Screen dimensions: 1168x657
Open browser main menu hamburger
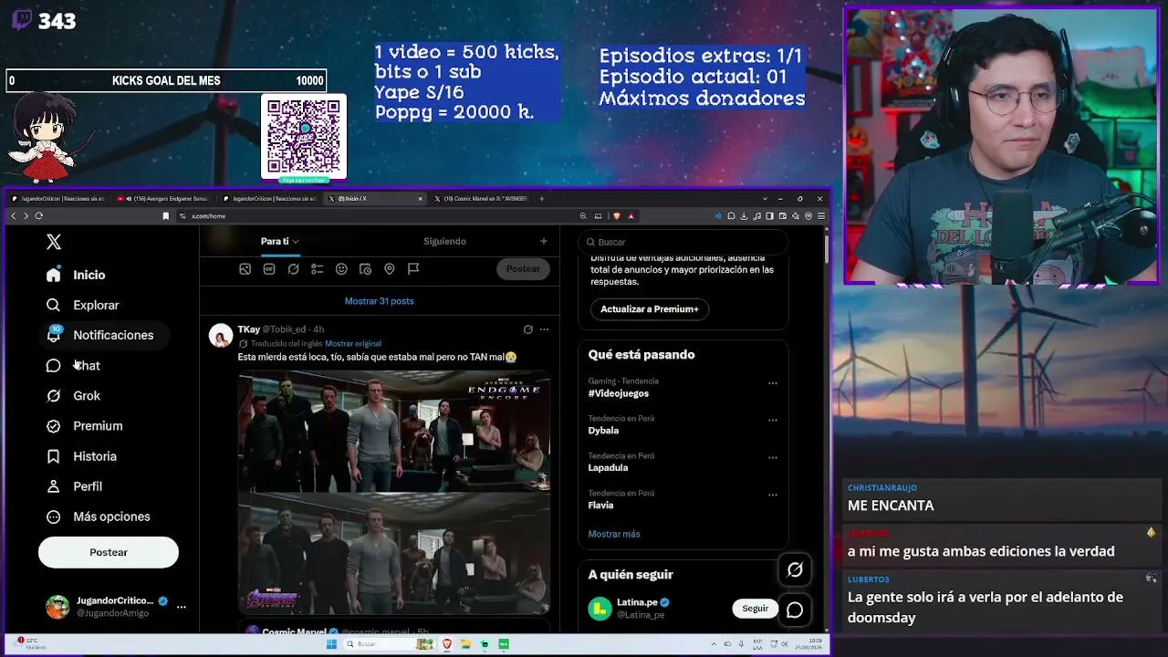pos(821,216)
